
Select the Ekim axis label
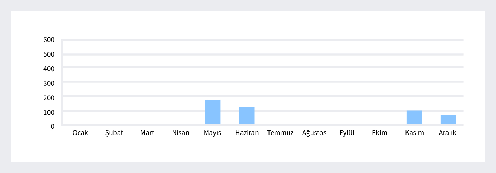point(380,133)
